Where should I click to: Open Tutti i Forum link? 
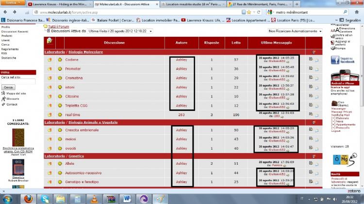pyautogui.click(x=59, y=27)
